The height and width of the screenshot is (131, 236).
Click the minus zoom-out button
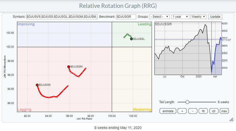[x=193, y=111]
